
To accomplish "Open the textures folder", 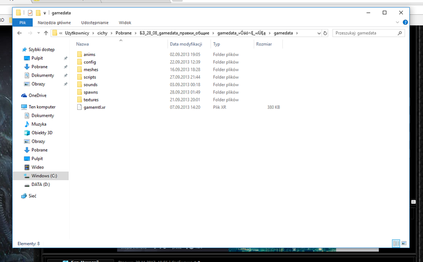I will click(x=90, y=99).
